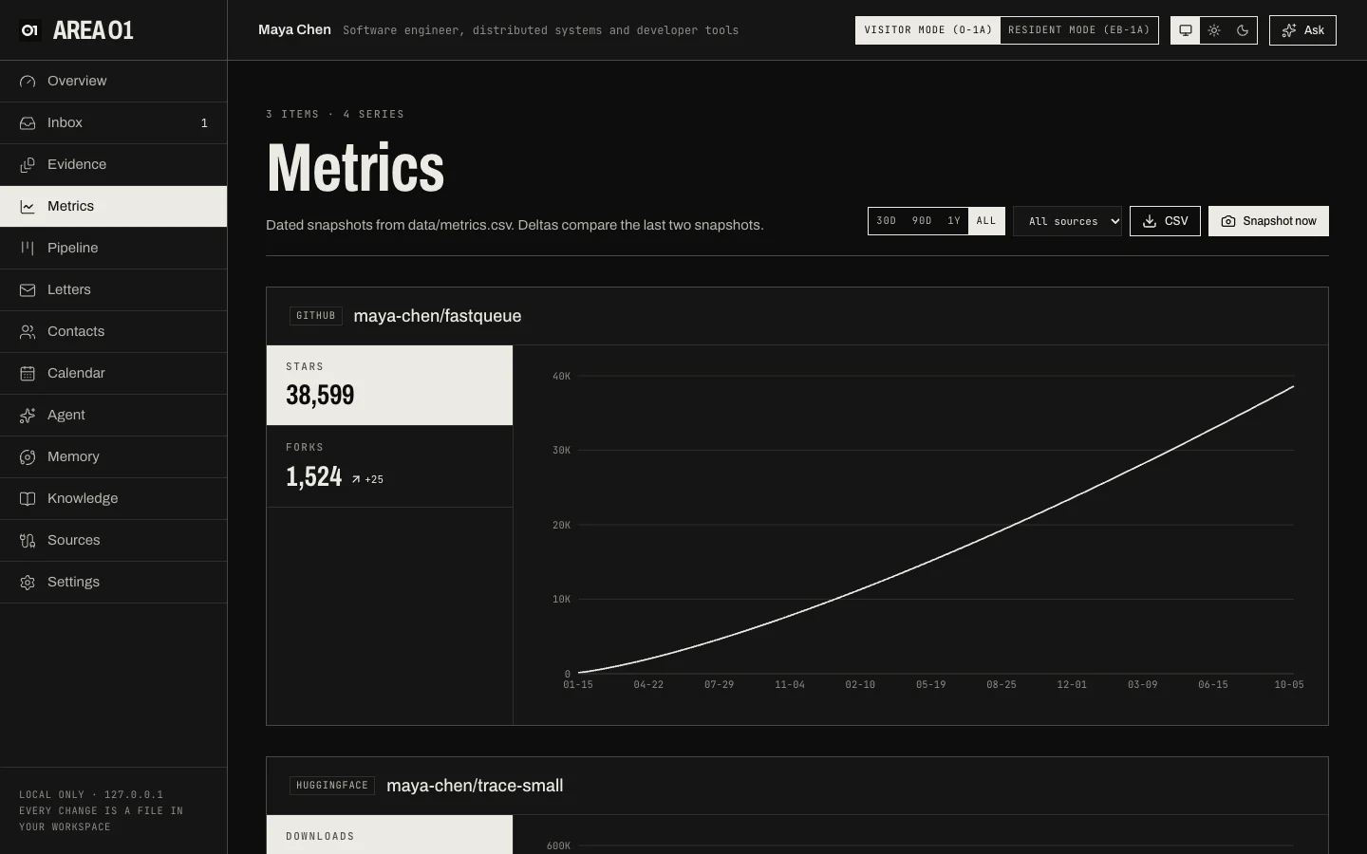Set time range to 1Y

point(954,221)
